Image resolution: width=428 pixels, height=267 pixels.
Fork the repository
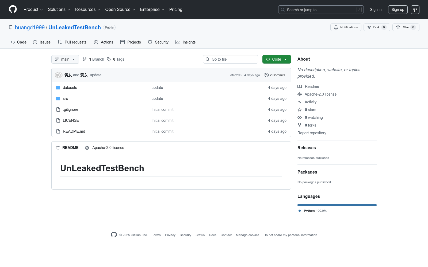point(377,27)
